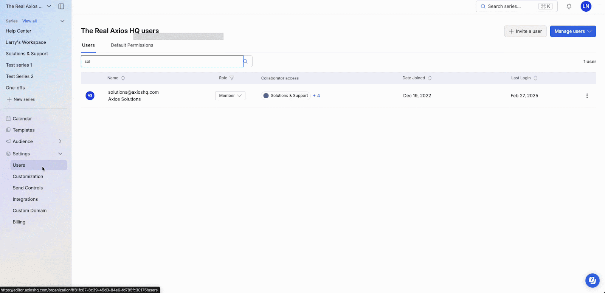This screenshot has width=605, height=293.
Task: Create a New series
Action: point(21,99)
